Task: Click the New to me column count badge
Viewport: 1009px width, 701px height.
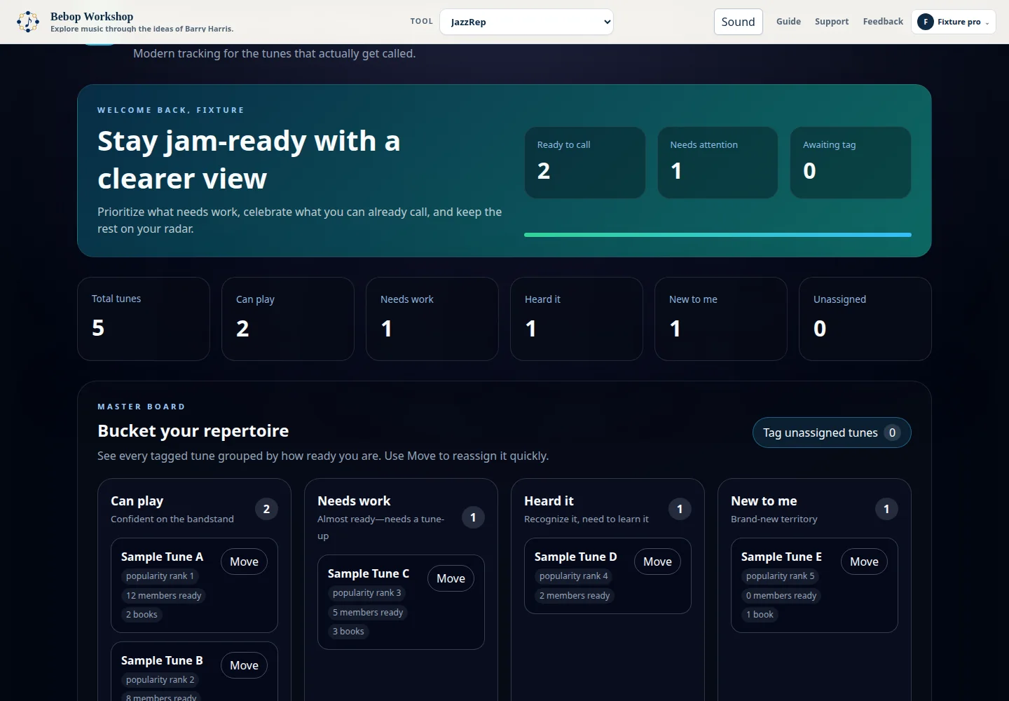Action: tap(886, 509)
